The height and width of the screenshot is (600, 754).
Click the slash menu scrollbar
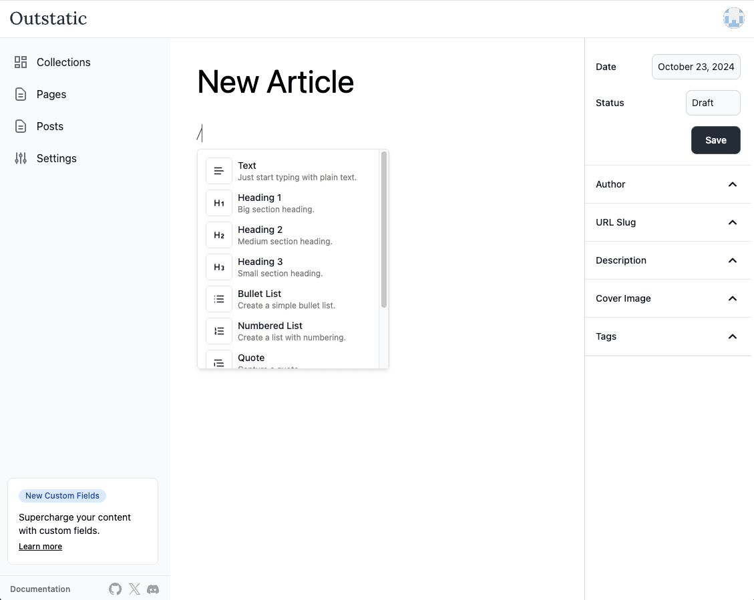point(384,230)
